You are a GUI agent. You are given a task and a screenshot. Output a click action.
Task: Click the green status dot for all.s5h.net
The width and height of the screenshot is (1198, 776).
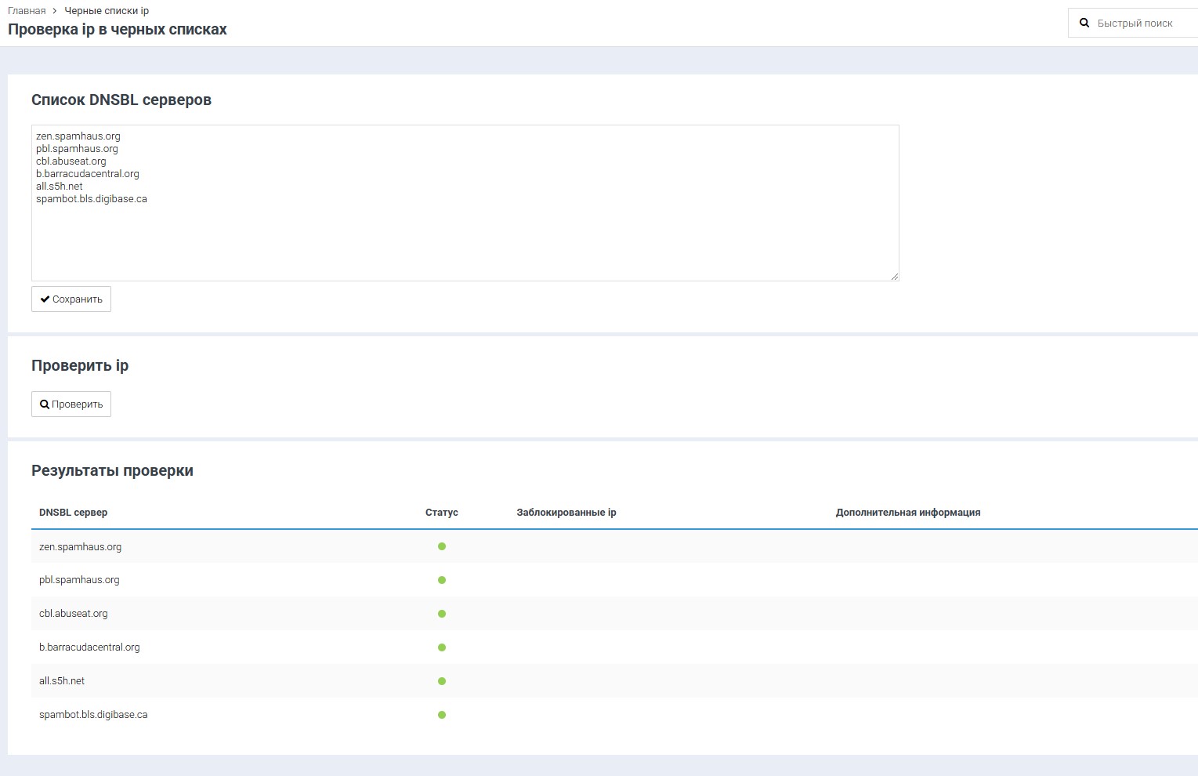pyautogui.click(x=442, y=681)
